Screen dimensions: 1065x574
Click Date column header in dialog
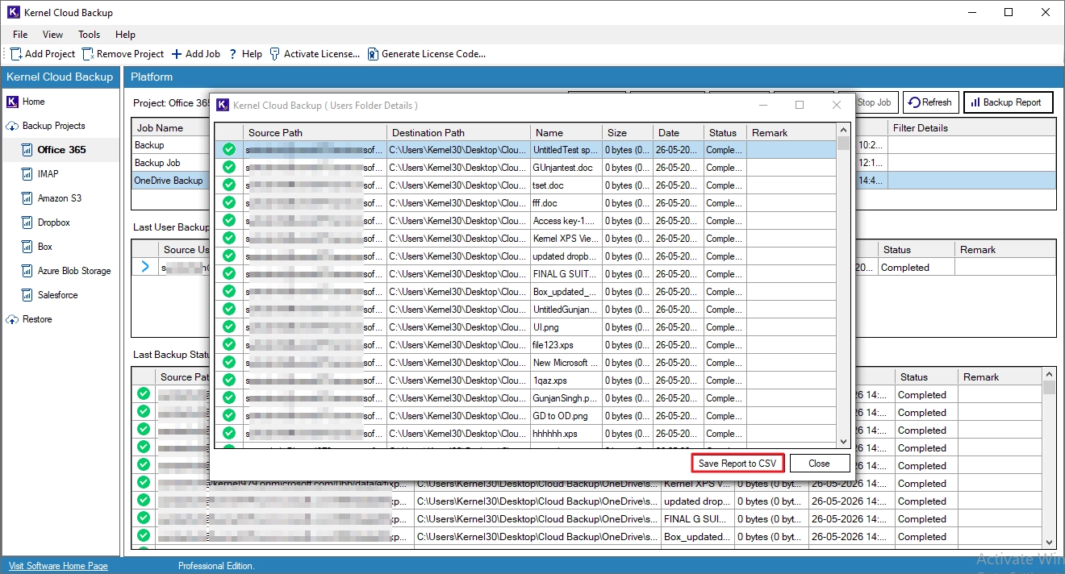coord(678,132)
